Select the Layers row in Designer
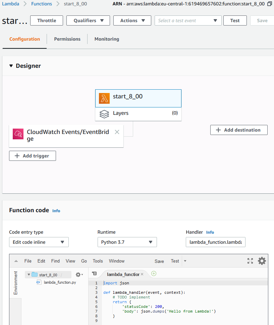Image resolution: width=274 pixels, height=325 pixels. click(139, 114)
